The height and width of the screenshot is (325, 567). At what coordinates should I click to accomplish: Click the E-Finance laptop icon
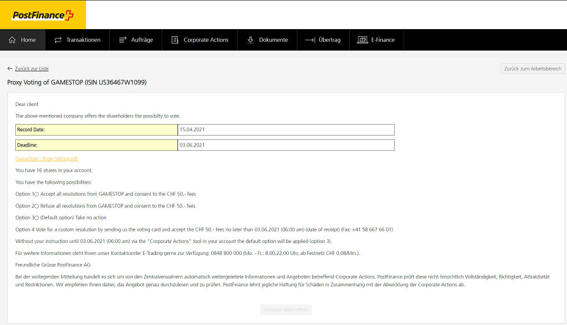click(x=362, y=40)
